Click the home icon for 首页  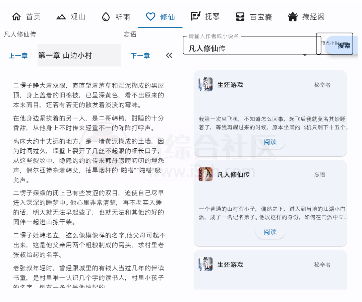coord(16,17)
